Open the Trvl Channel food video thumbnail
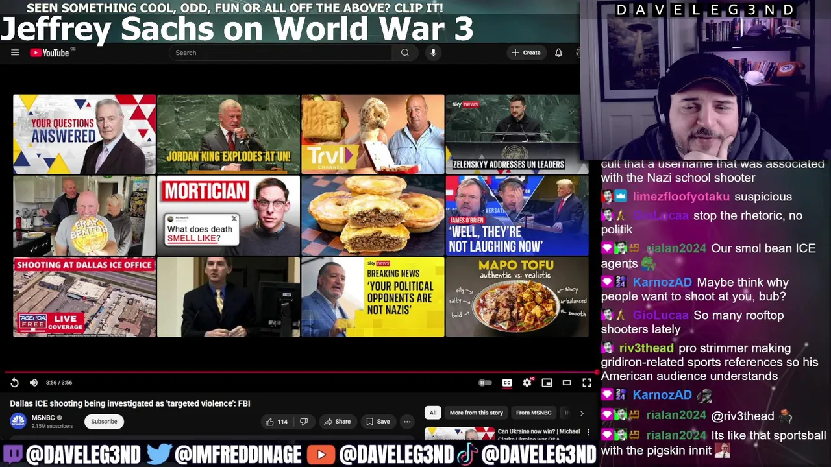Viewport: 831px width, 467px height. [373, 134]
